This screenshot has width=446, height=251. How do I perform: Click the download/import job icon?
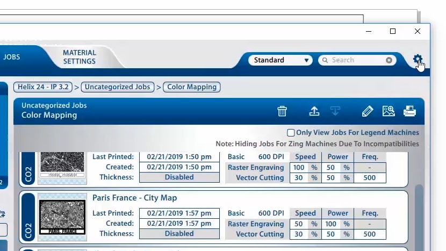(x=335, y=111)
